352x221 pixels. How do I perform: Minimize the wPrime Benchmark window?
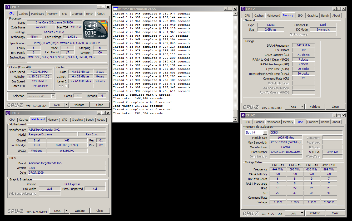(x=225, y=9)
